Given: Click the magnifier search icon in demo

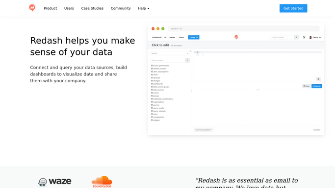Looking at the screenshot, I should 296,37.
